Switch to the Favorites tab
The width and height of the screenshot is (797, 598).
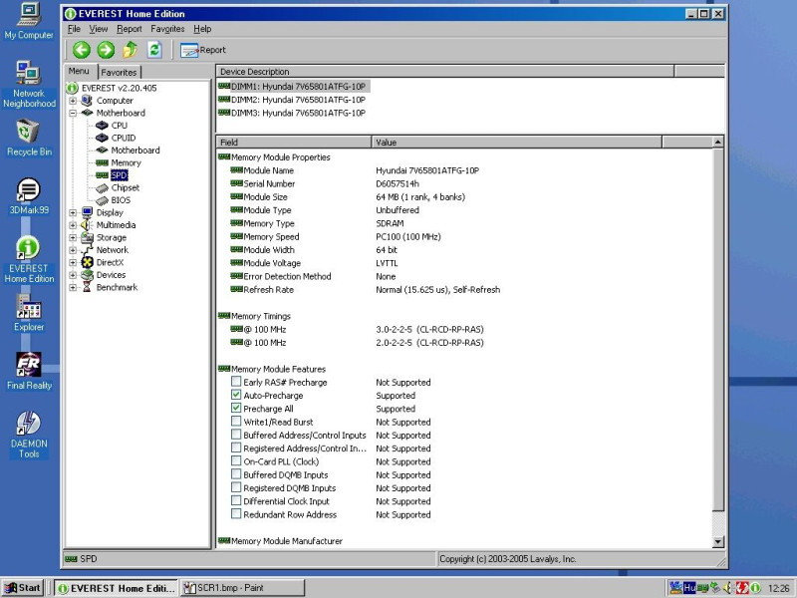pyautogui.click(x=119, y=72)
